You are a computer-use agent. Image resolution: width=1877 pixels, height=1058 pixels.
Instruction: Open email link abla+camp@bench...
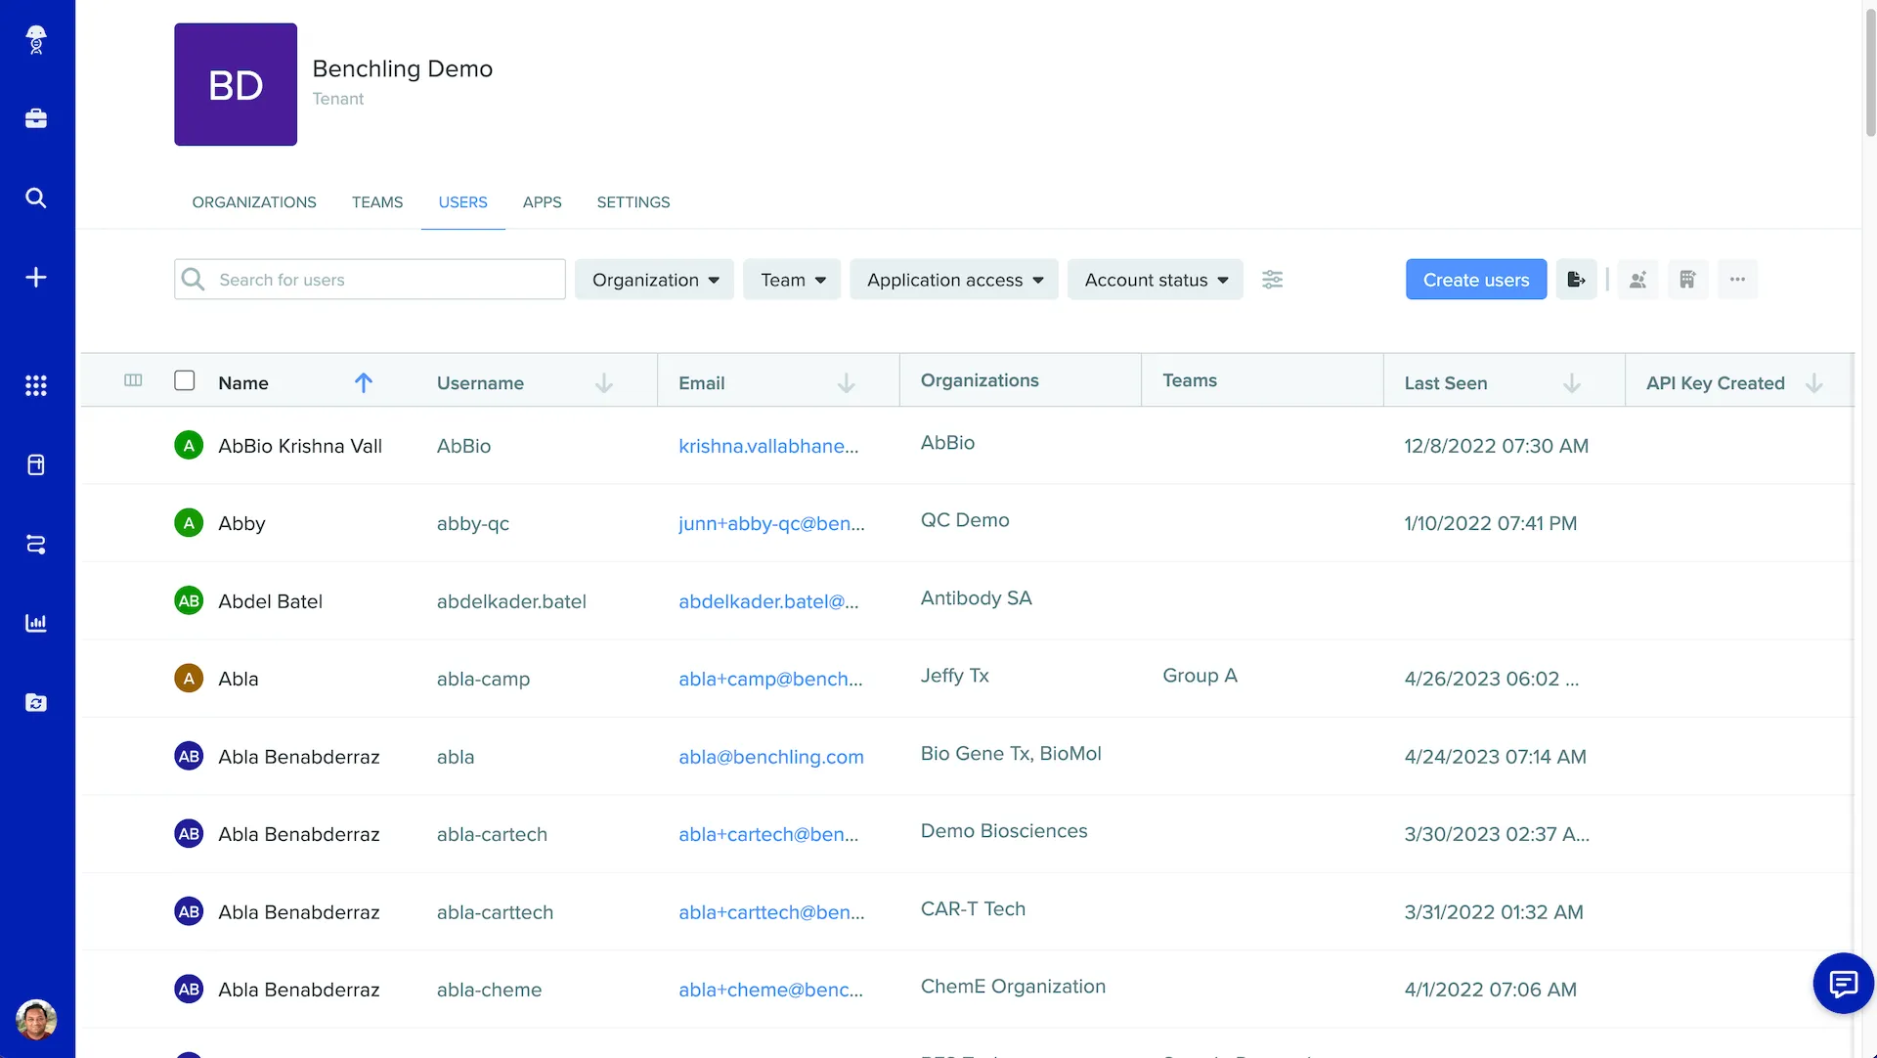tap(770, 679)
